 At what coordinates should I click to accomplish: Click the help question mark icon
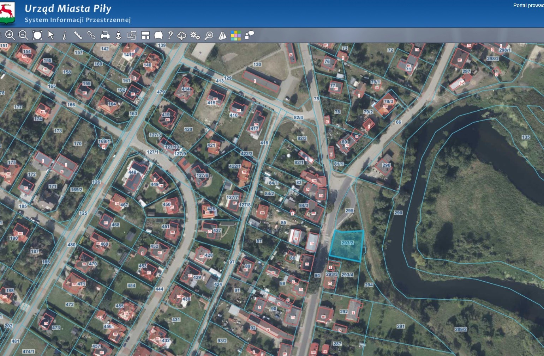(x=170, y=35)
